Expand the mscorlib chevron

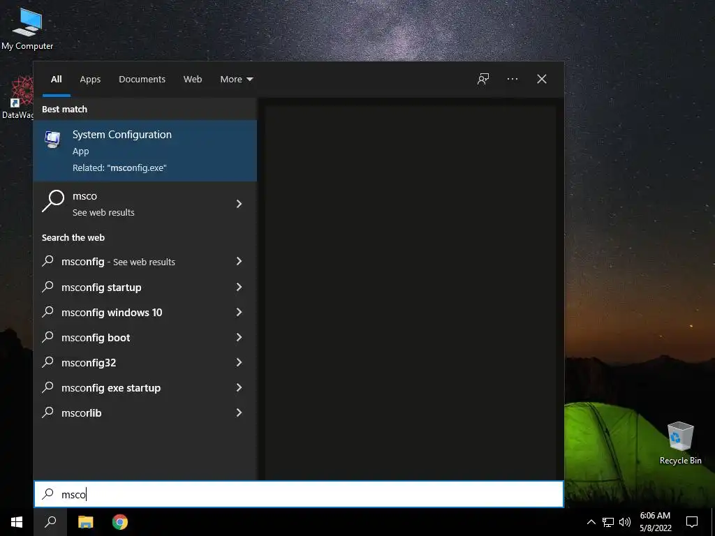click(239, 412)
